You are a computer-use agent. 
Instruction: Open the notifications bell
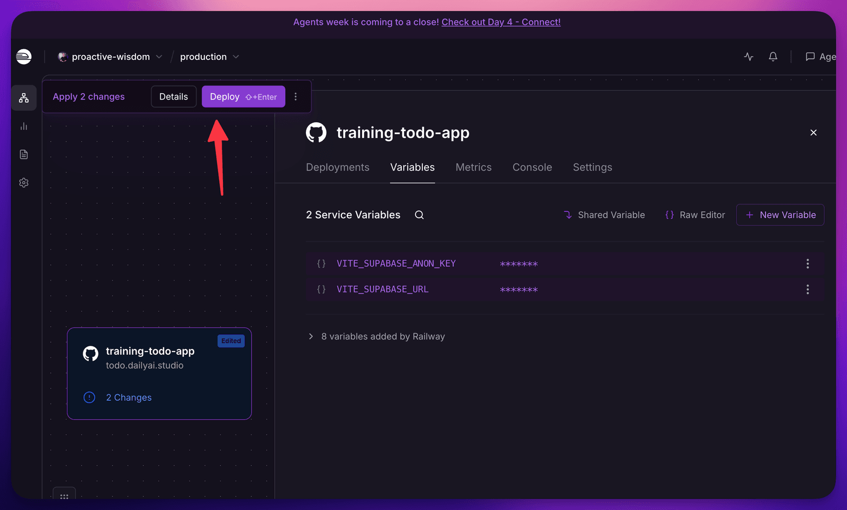click(x=773, y=57)
